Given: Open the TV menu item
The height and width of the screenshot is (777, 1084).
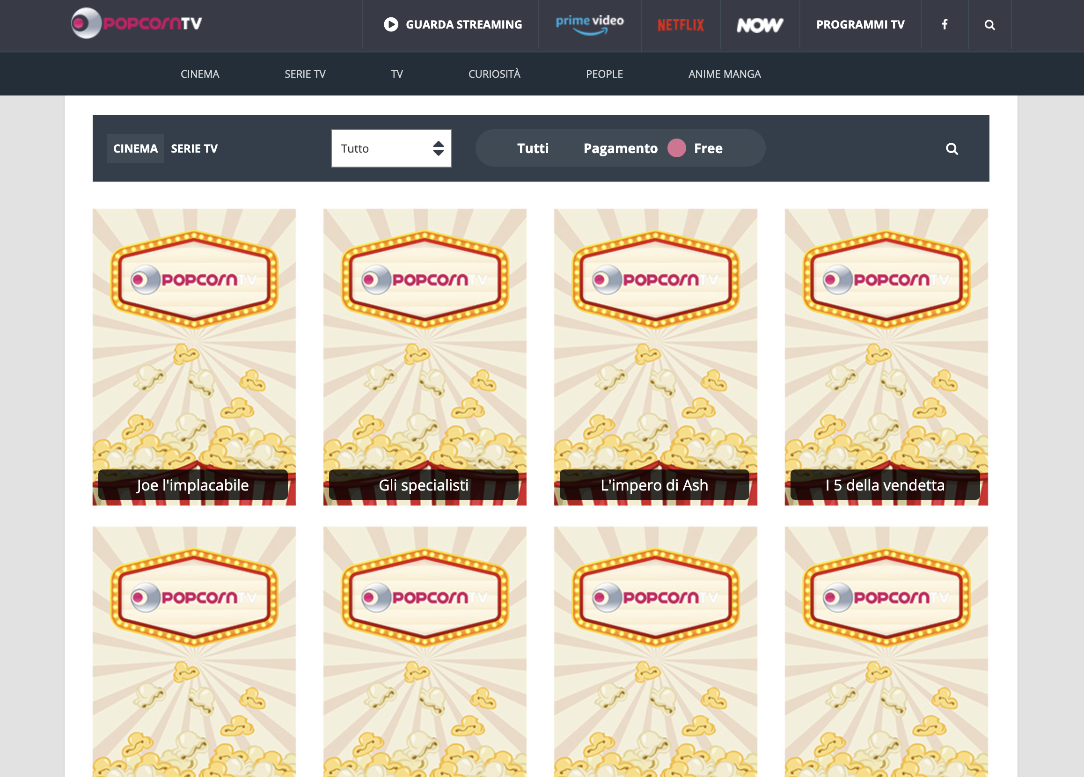Looking at the screenshot, I should pos(397,74).
